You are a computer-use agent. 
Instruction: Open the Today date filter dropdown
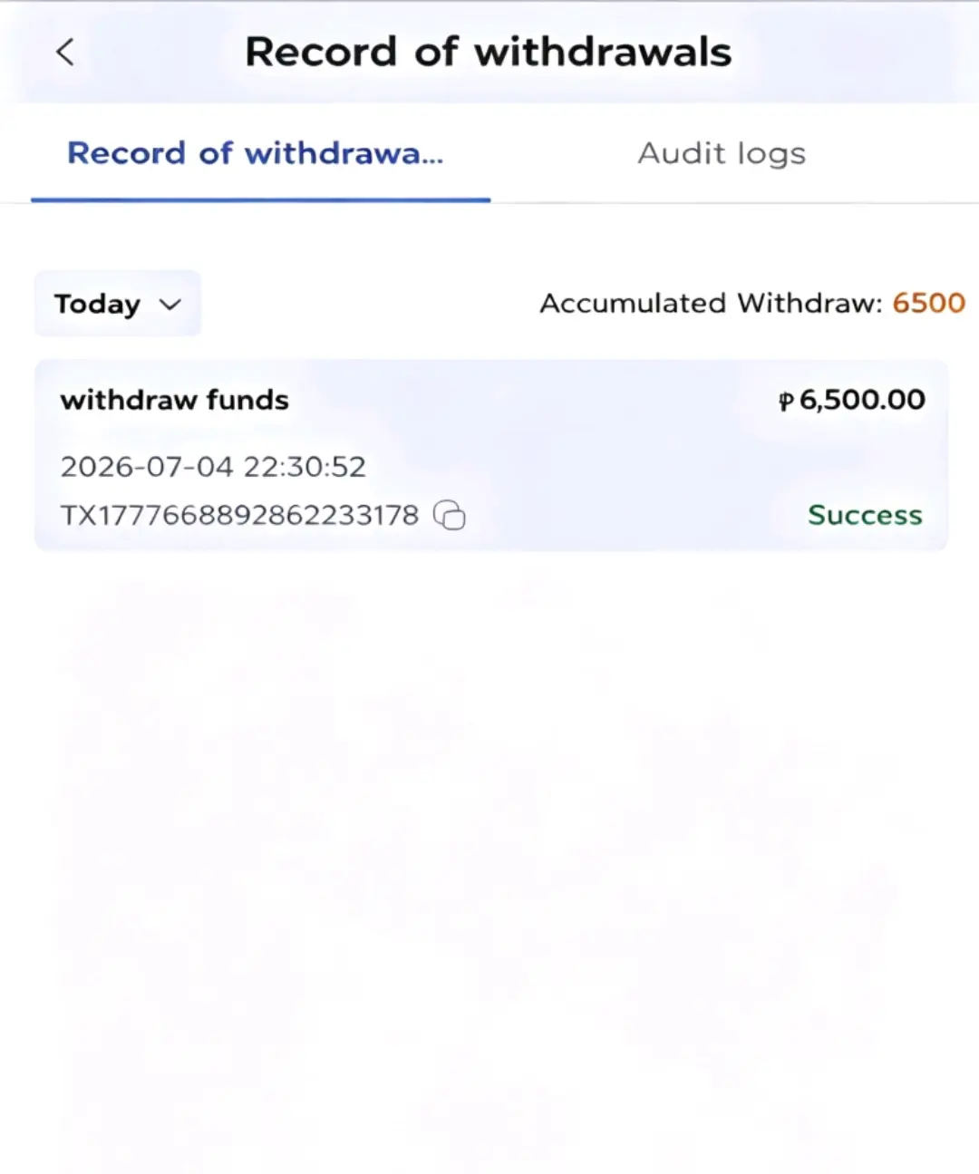(x=118, y=304)
